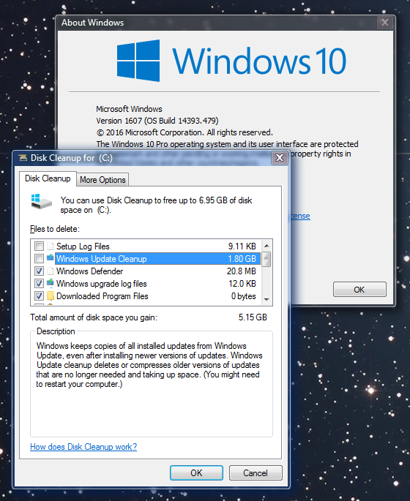The image size is (410, 501).
Task: Click the '9.11 KB' size value
Action: click(x=242, y=246)
